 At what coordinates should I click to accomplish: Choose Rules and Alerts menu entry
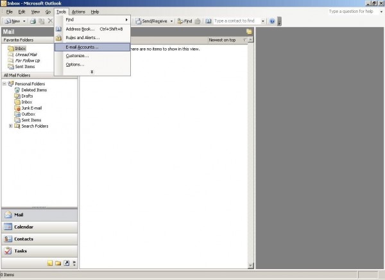point(92,38)
